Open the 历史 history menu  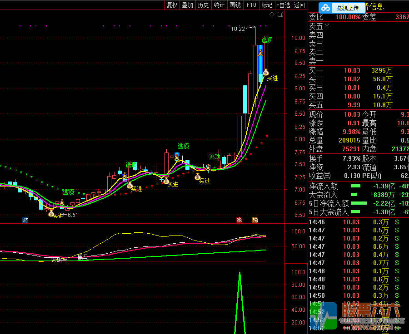tap(203, 5)
